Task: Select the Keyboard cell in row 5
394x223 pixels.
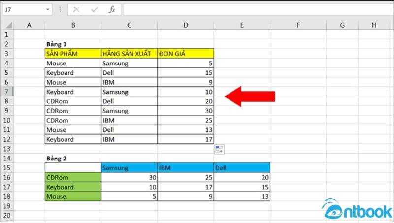Action: pyautogui.click(x=73, y=72)
